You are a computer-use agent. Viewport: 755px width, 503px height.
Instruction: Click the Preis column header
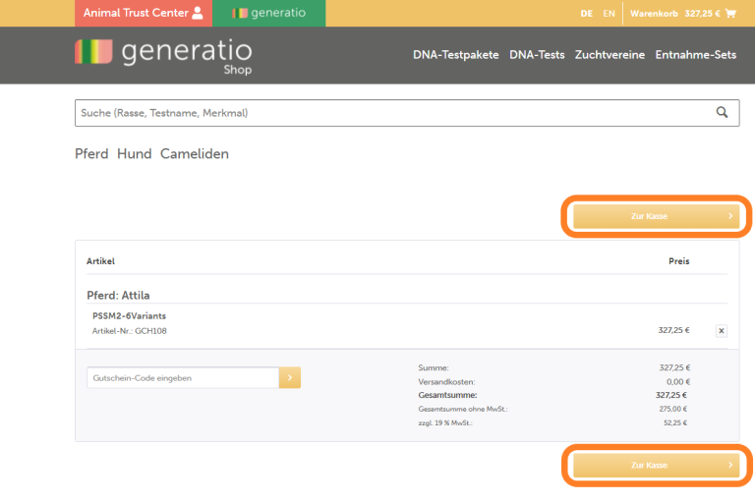pos(679,261)
